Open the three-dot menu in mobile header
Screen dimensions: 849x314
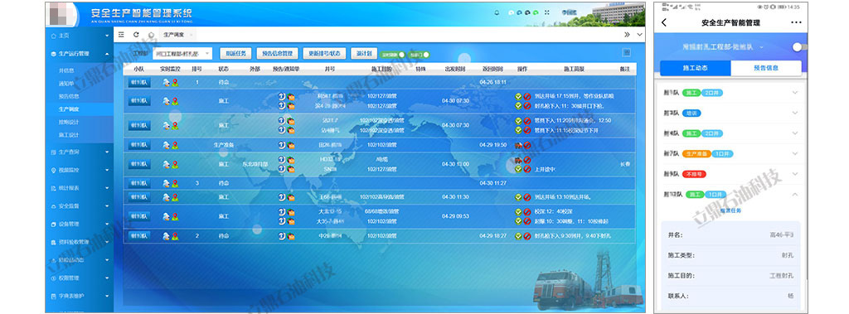[x=795, y=22]
